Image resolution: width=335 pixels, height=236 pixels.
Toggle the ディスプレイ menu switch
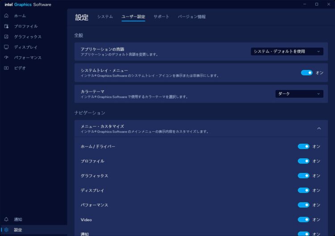[x=304, y=190]
